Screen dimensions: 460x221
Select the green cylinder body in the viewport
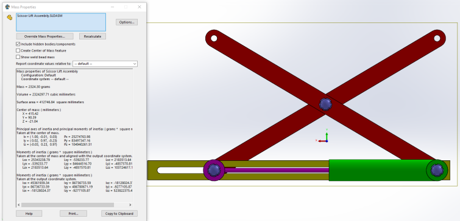pos(377,170)
